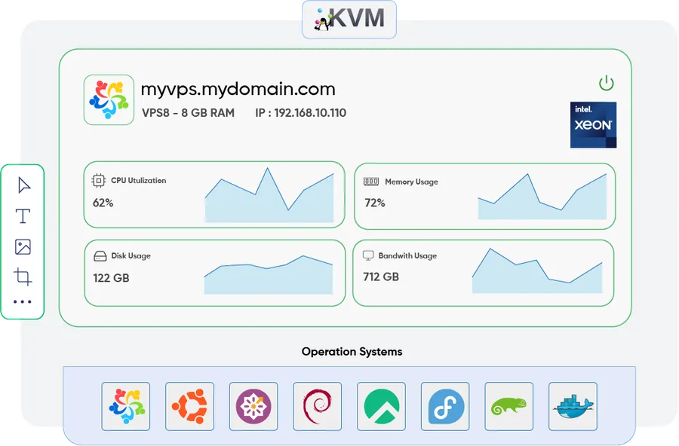Screen dimensions: 679x446
Task: Select the Docker whale icon
Action: 572,406
